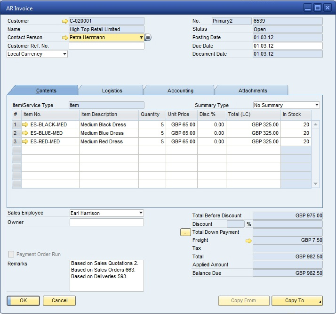Open the Sales Employee dropdown
The height and width of the screenshot is (314, 336).
coord(141,213)
